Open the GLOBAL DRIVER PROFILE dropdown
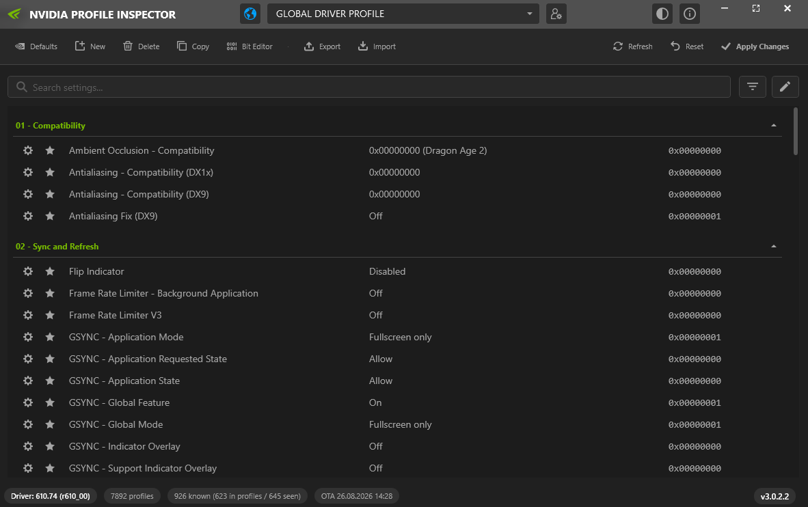The height and width of the screenshot is (507, 808). (x=403, y=14)
